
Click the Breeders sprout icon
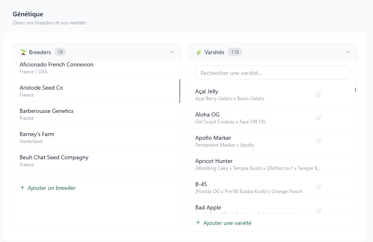click(x=23, y=52)
